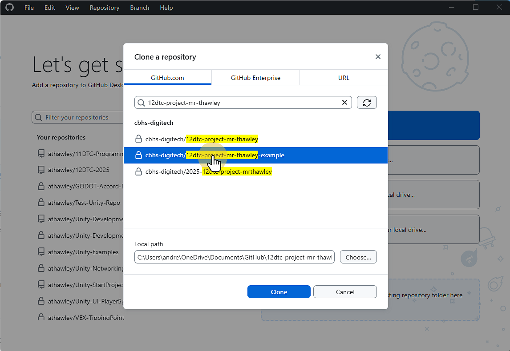Switch to the URL tab
This screenshot has width=510, height=351.
[344, 78]
